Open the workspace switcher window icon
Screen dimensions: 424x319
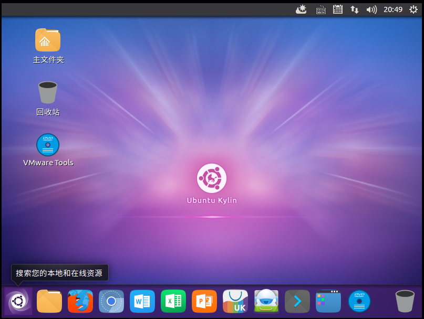tap(328, 301)
